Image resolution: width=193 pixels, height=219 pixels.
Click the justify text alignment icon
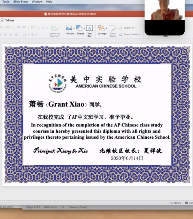[x=16, y=34]
